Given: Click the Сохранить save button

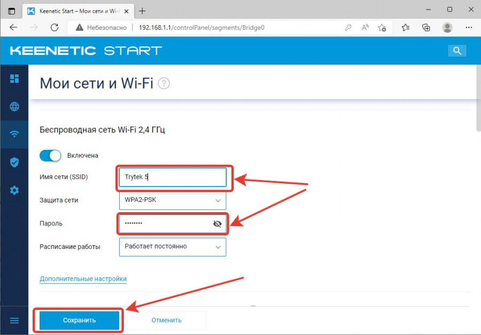Looking at the screenshot, I should pyautogui.click(x=79, y=320).
